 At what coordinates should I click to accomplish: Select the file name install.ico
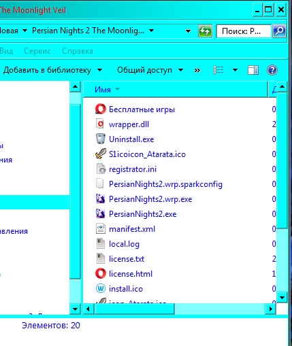(x=126, y=289)
